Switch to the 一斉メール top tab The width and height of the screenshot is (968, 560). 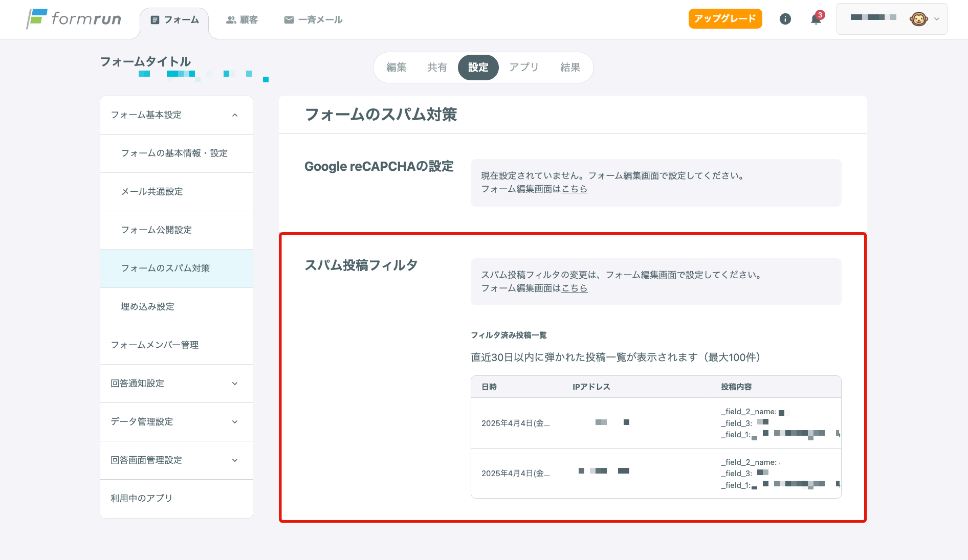[313, 20]
